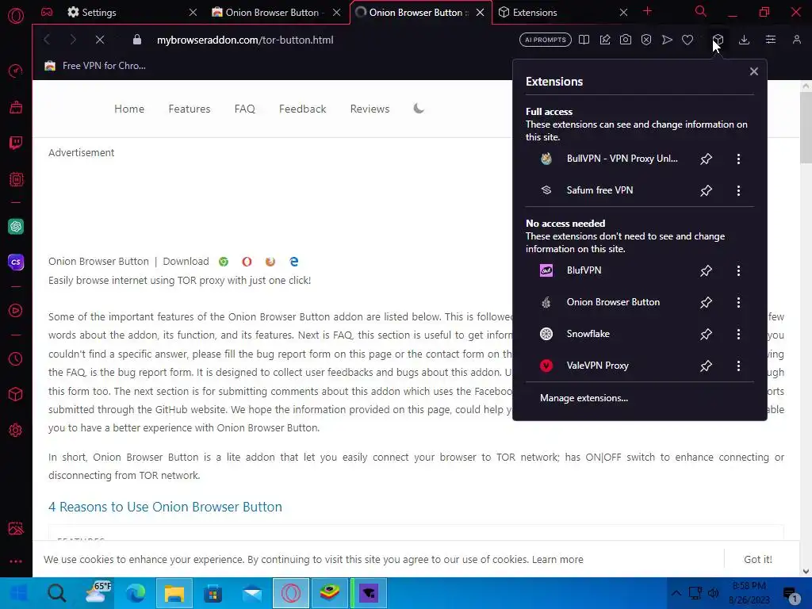Viewport: 812px width, 609px height.
Task: Close the Extensions popup panel
Action: click(754, 71)
